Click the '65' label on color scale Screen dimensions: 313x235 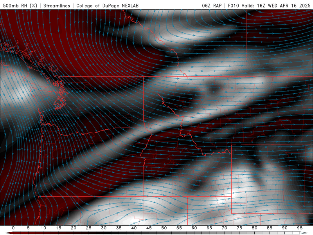click(x=209, y=228)
